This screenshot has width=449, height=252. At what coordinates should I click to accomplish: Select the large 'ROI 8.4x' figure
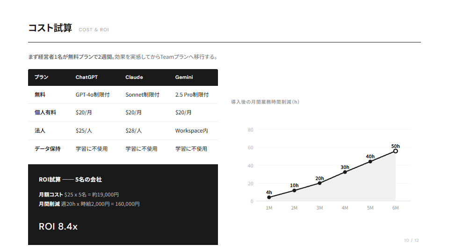[58, 227]
